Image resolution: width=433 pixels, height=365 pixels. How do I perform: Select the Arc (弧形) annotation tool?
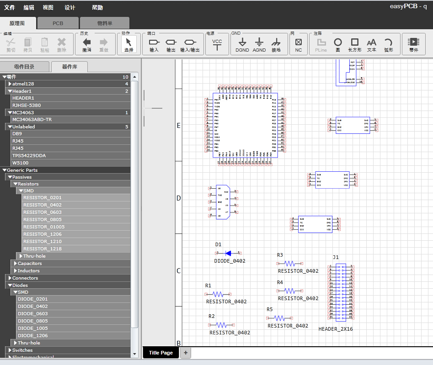point(388,42)
